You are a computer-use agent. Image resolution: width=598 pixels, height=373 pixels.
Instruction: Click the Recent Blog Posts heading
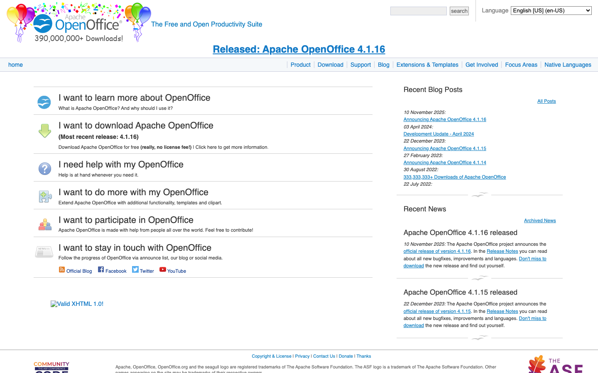433,90
